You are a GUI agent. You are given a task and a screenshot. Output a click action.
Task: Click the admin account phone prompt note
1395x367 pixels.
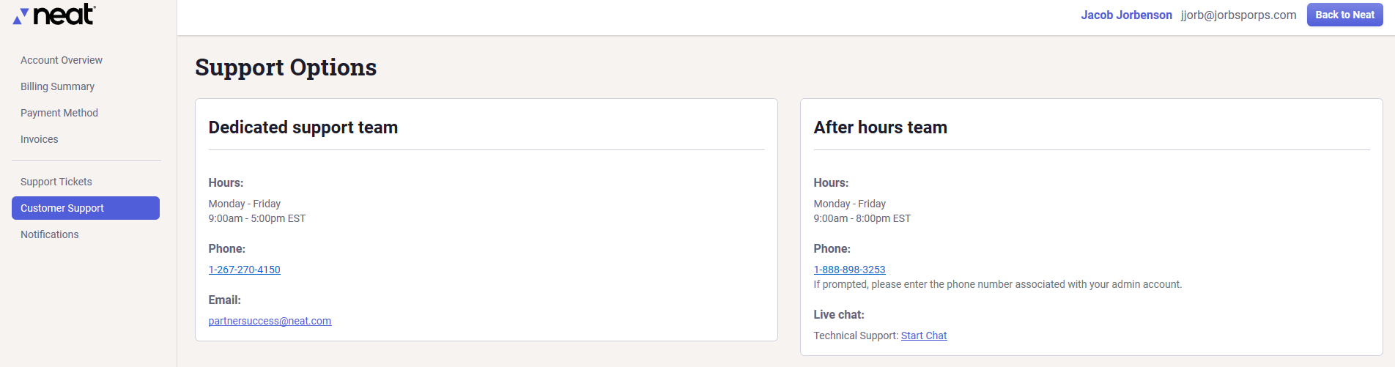997,284
